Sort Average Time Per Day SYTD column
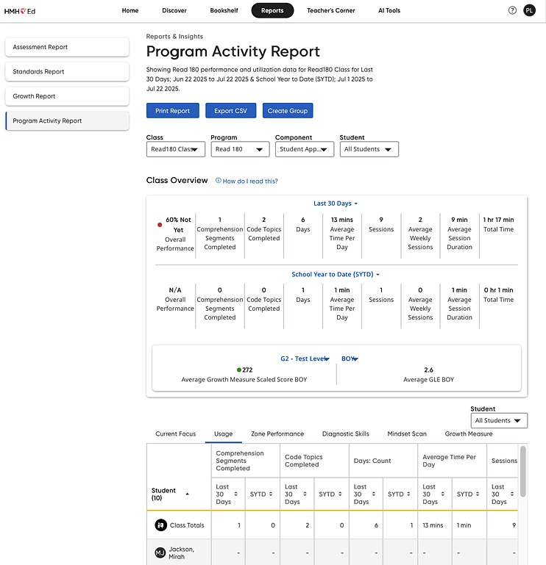This screenshot has height=565, width=546. 478,494
